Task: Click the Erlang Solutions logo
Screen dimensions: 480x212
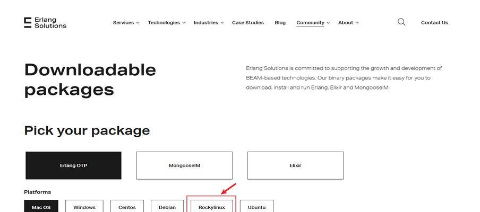Action: (45, 23)
